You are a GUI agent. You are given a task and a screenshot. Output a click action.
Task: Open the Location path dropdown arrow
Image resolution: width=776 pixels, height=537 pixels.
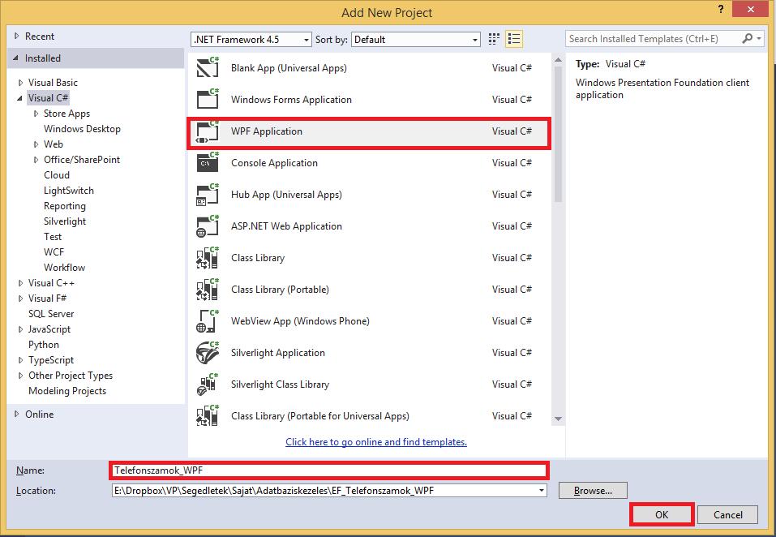point(542,491)
